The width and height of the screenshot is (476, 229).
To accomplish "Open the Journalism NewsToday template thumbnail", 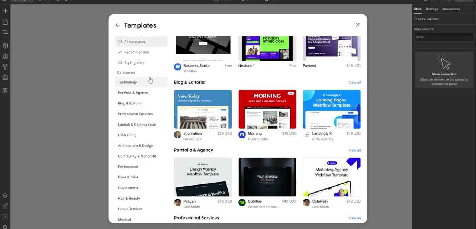I will point(203,109).
